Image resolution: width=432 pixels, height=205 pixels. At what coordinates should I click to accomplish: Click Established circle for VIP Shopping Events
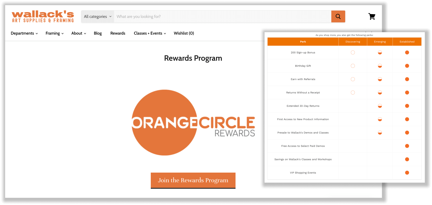pos(407,173)
